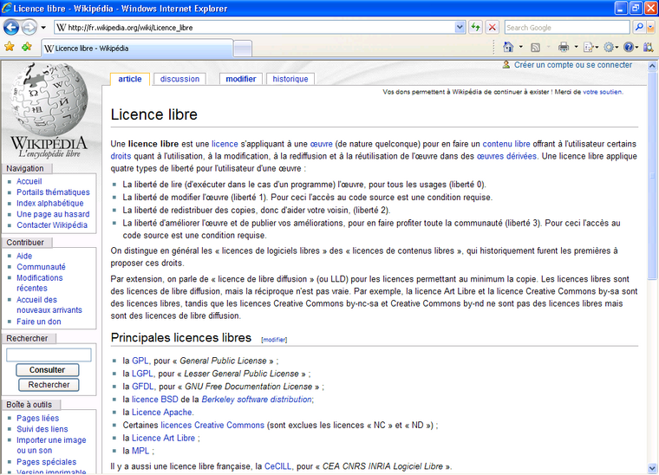Screen dimensions: 659x475
Task: Open Favorites Center star icon
Action: point(10,47)
